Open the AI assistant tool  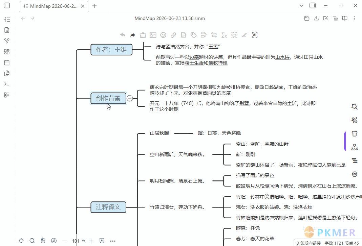click(x=254, y=35)
